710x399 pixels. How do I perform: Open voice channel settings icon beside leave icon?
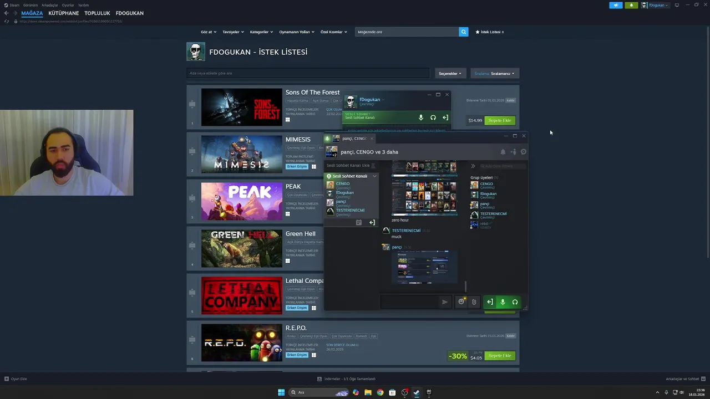click(359, 223)
